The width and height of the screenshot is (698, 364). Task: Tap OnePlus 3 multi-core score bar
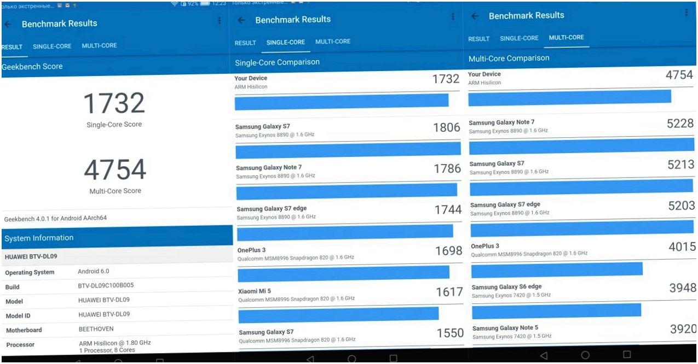[x=557, y=269]
